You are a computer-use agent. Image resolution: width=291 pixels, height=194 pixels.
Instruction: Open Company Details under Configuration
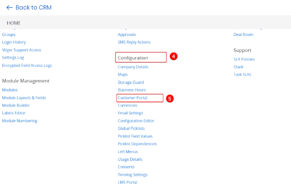(x=133, y=67)
